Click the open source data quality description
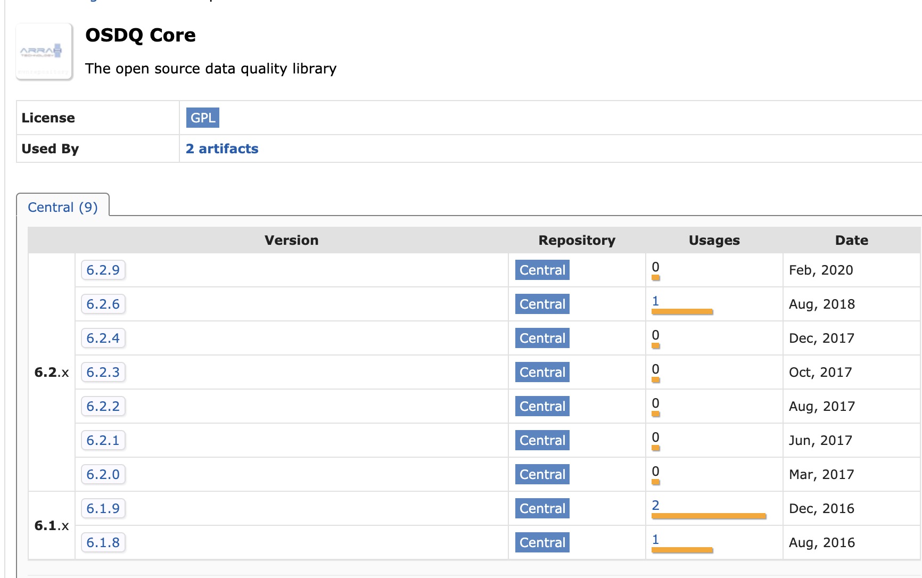The height and width of the screenshot is (578, 922). click(211, 69)
